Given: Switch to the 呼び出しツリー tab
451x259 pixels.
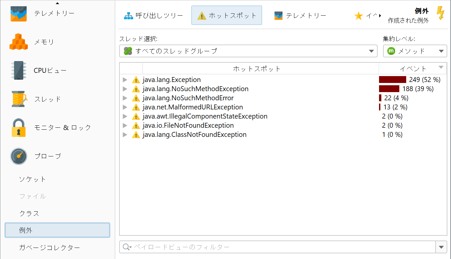Looking at the screenshot, I should (153, 15).
